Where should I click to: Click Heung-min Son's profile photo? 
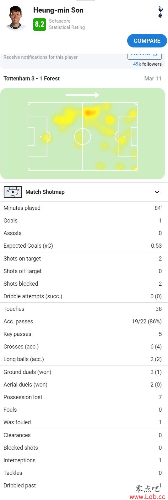(16, 19)
